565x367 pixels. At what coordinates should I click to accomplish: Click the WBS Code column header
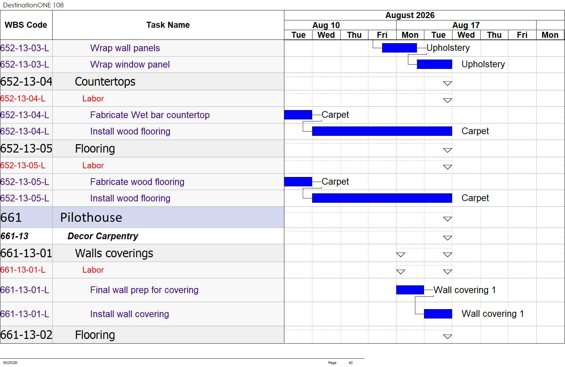[x=26, y=25]
